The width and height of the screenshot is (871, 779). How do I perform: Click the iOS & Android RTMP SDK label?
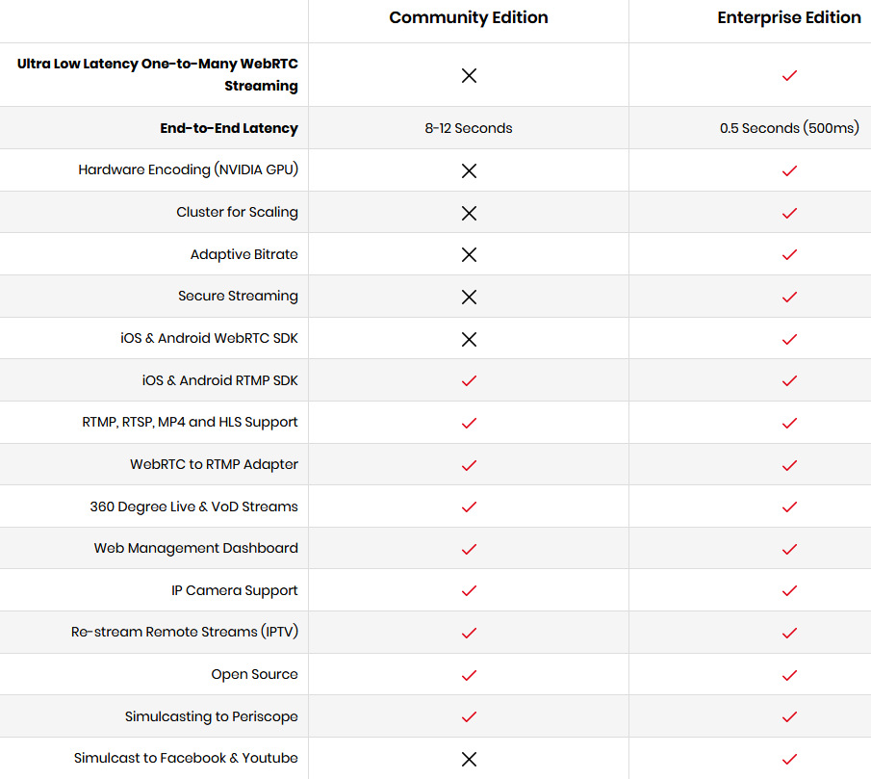click(x=220, y=380)
